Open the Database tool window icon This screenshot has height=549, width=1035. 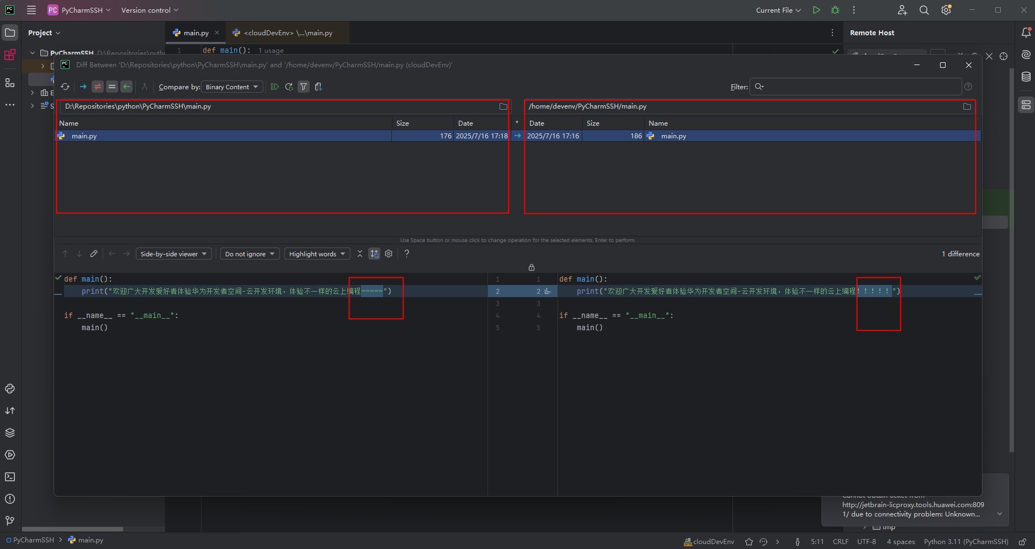tap(1026, 77)
